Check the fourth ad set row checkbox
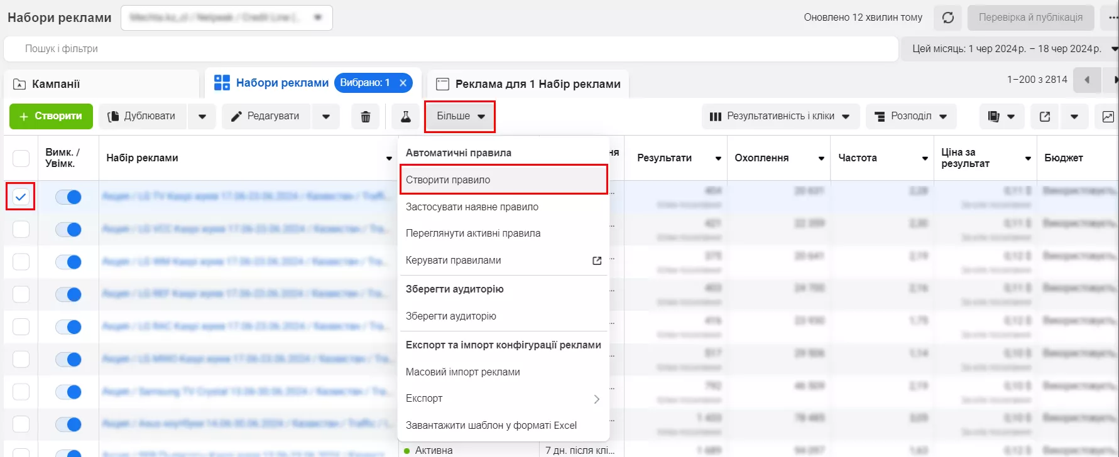This screenshot has width=1119, height=457. (x=21, y=295)
